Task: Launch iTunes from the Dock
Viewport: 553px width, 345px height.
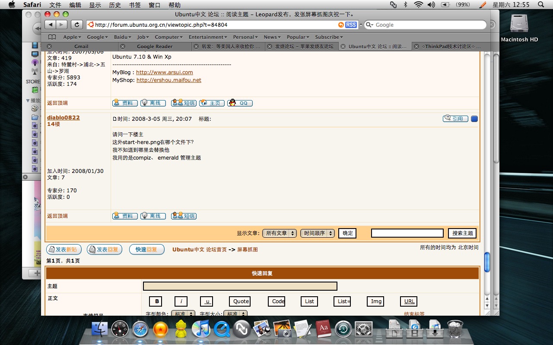Action: coord(201,329)
